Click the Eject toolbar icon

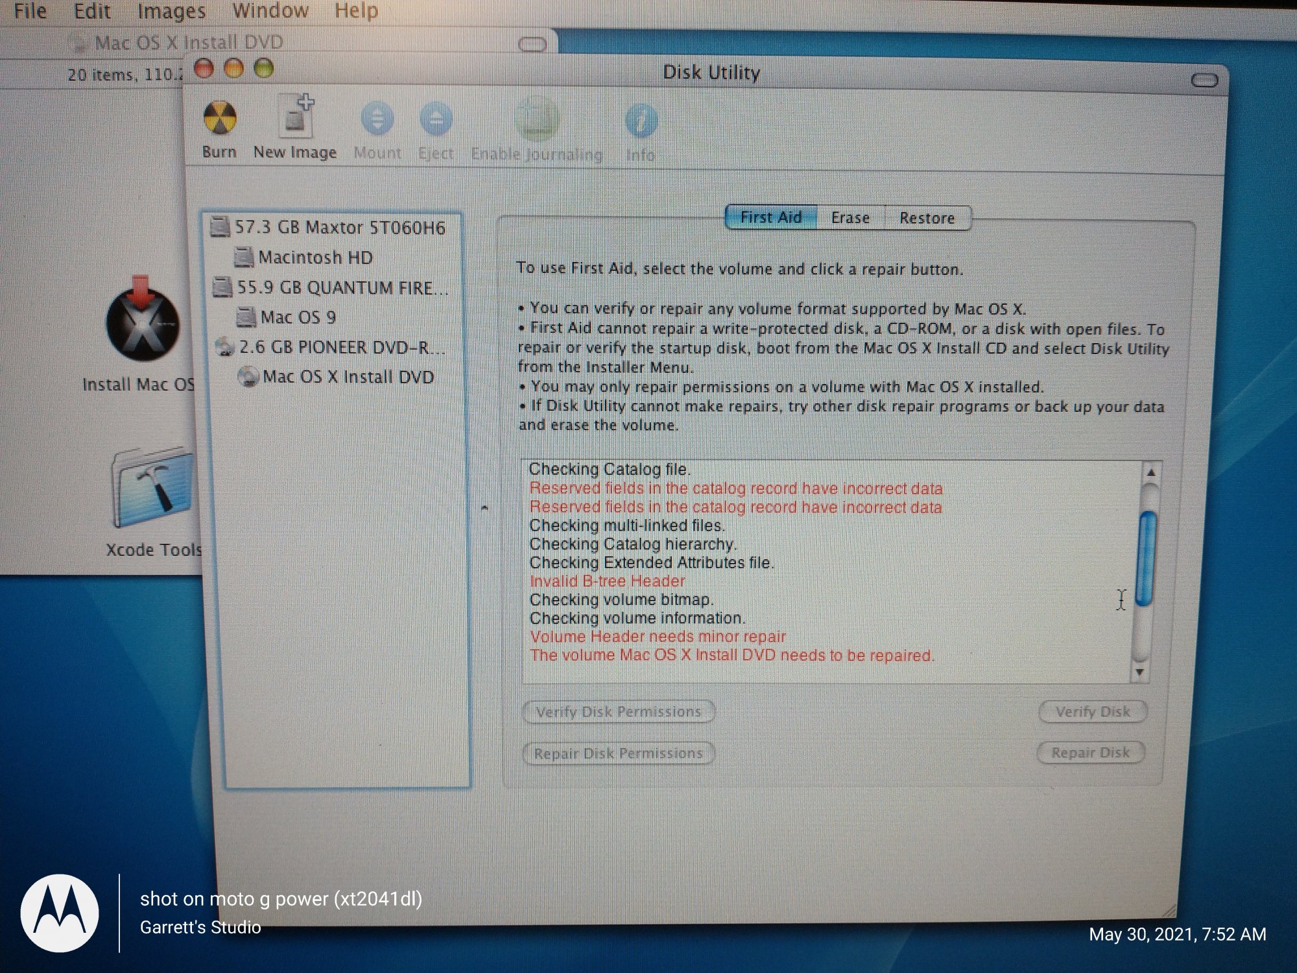(436, 119)
